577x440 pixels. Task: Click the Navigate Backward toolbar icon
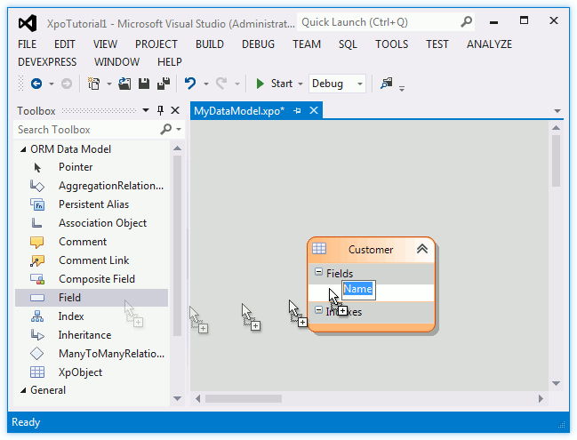(36, 84)
